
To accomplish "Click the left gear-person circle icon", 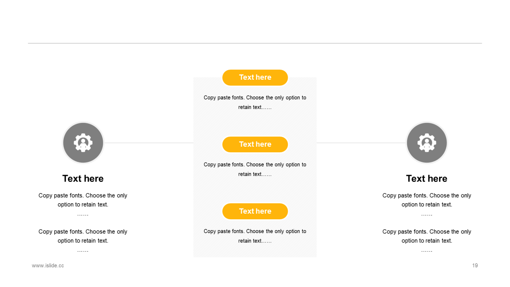I will (83, 143).
